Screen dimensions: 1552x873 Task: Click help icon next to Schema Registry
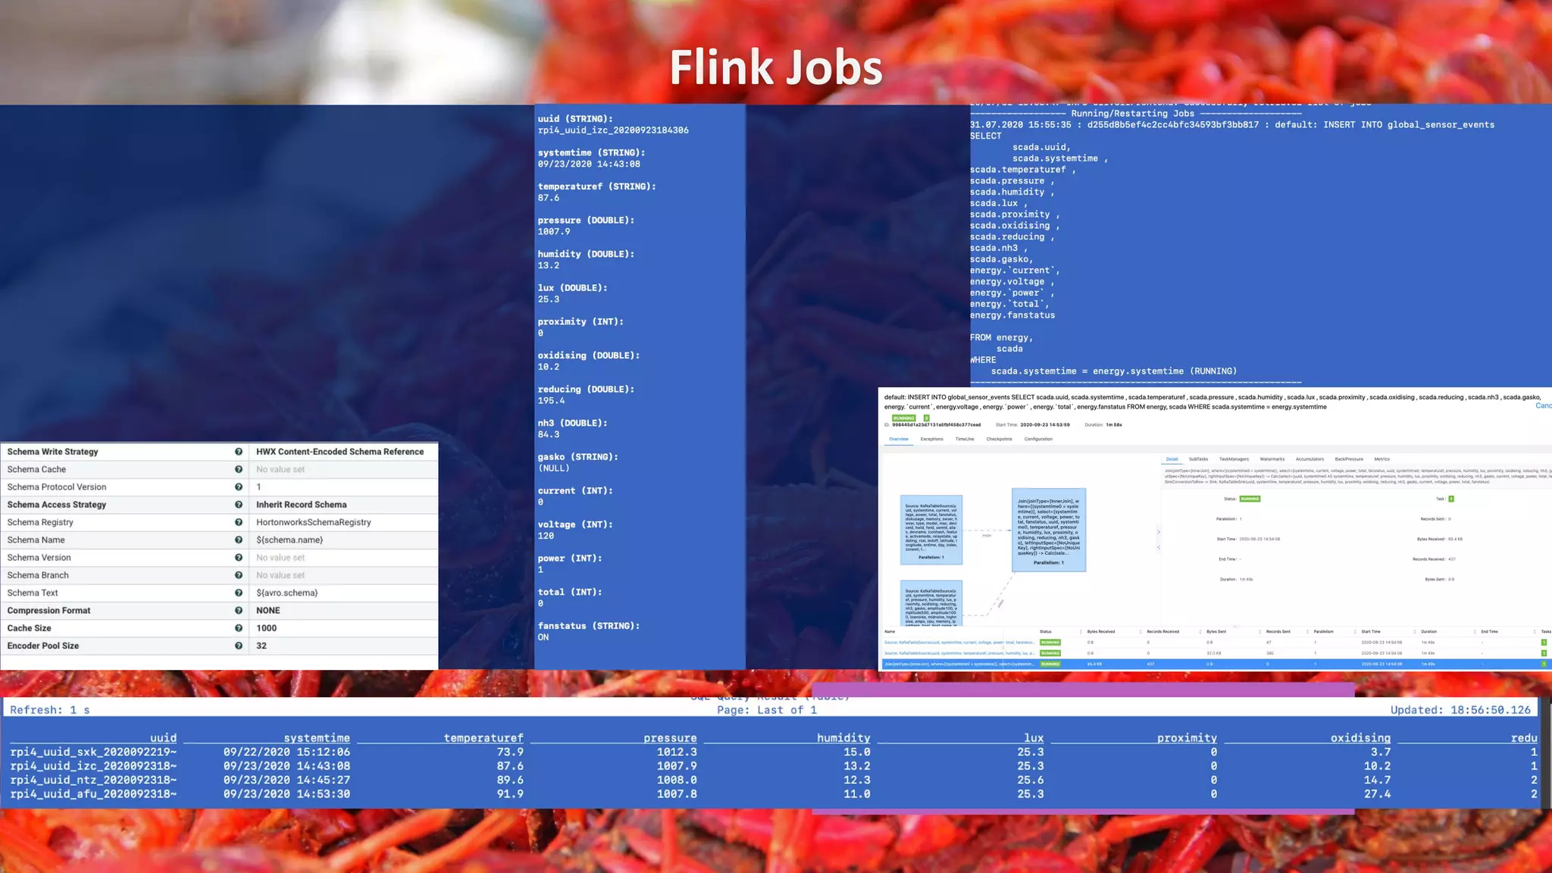239,522
